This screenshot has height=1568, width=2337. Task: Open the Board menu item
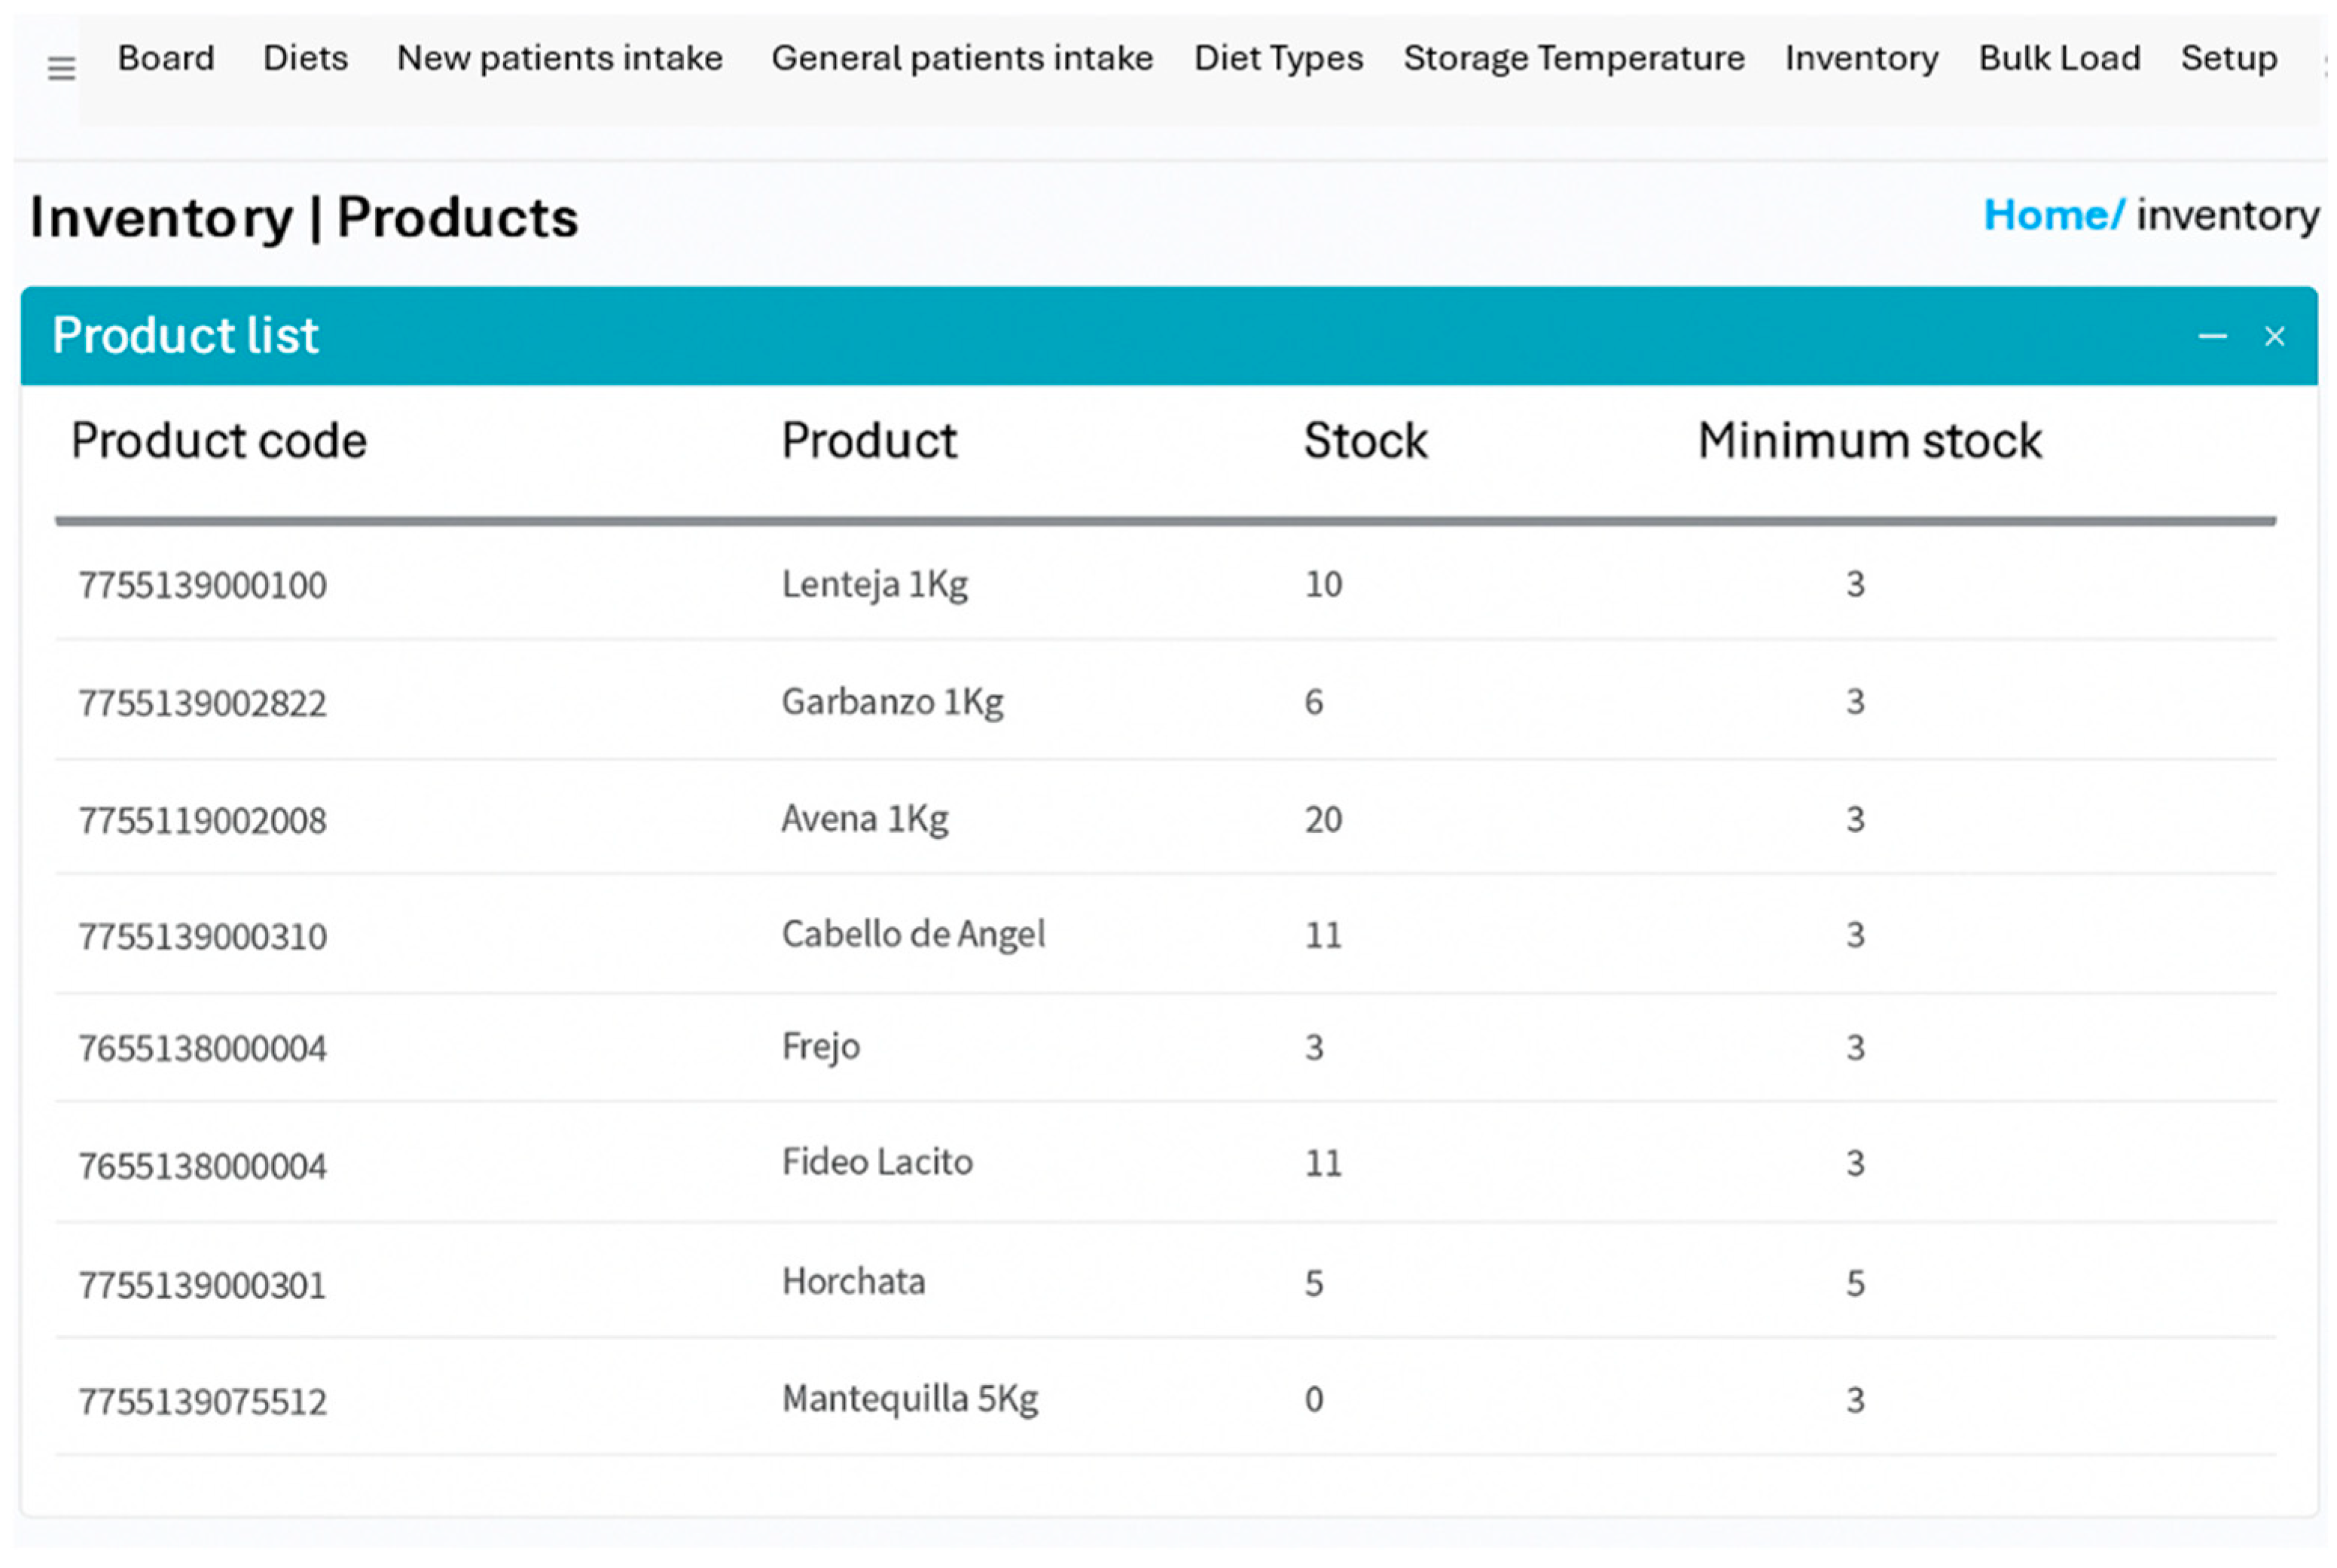pyautogui.click(x=166, y=58)
